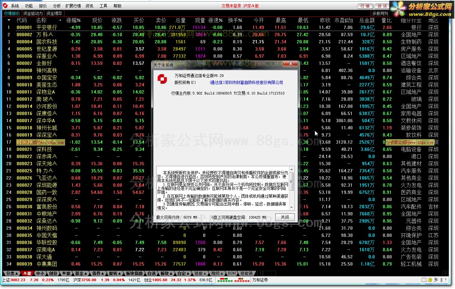Viewport: 455px width, 289px height.
Task: Select the 板块指数 bottom tab
Action: click(134, 273)
